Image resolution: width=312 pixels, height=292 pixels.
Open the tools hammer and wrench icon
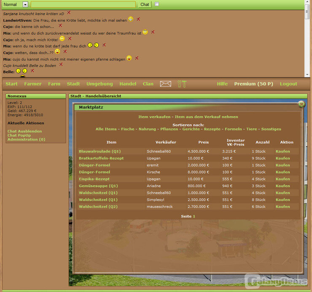pos(182,84)
